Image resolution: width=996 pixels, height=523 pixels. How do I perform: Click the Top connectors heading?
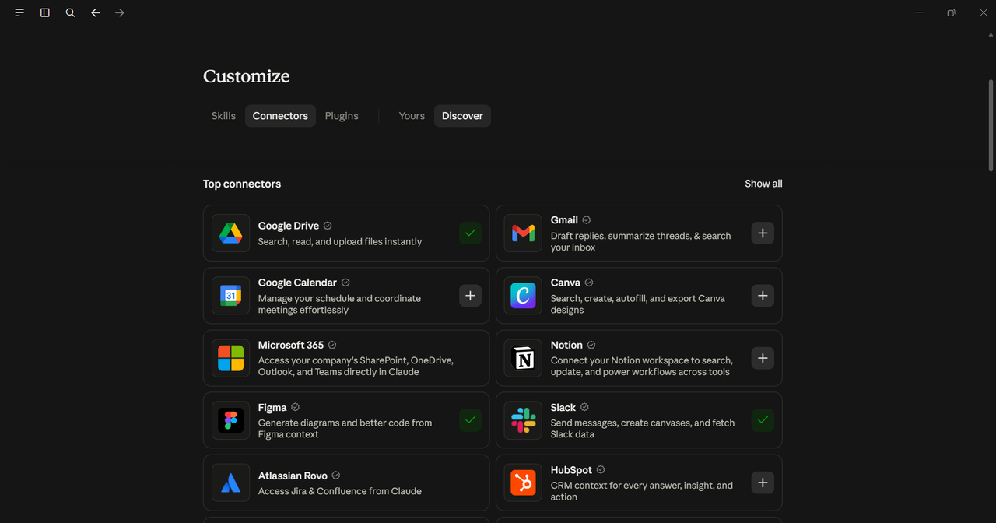242,184
